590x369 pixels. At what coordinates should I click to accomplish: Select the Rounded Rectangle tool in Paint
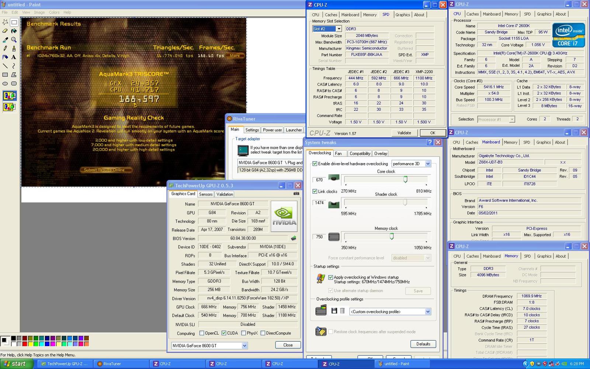[14, 83]
